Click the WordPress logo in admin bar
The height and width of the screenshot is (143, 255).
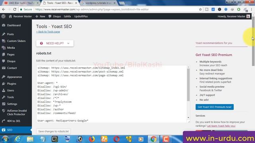point(4,16)
